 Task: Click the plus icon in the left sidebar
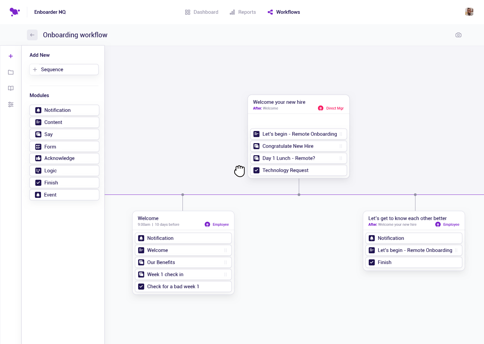(11, 56)
